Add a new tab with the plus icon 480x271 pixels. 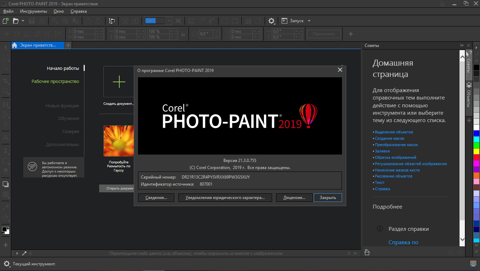coord(68,45)
